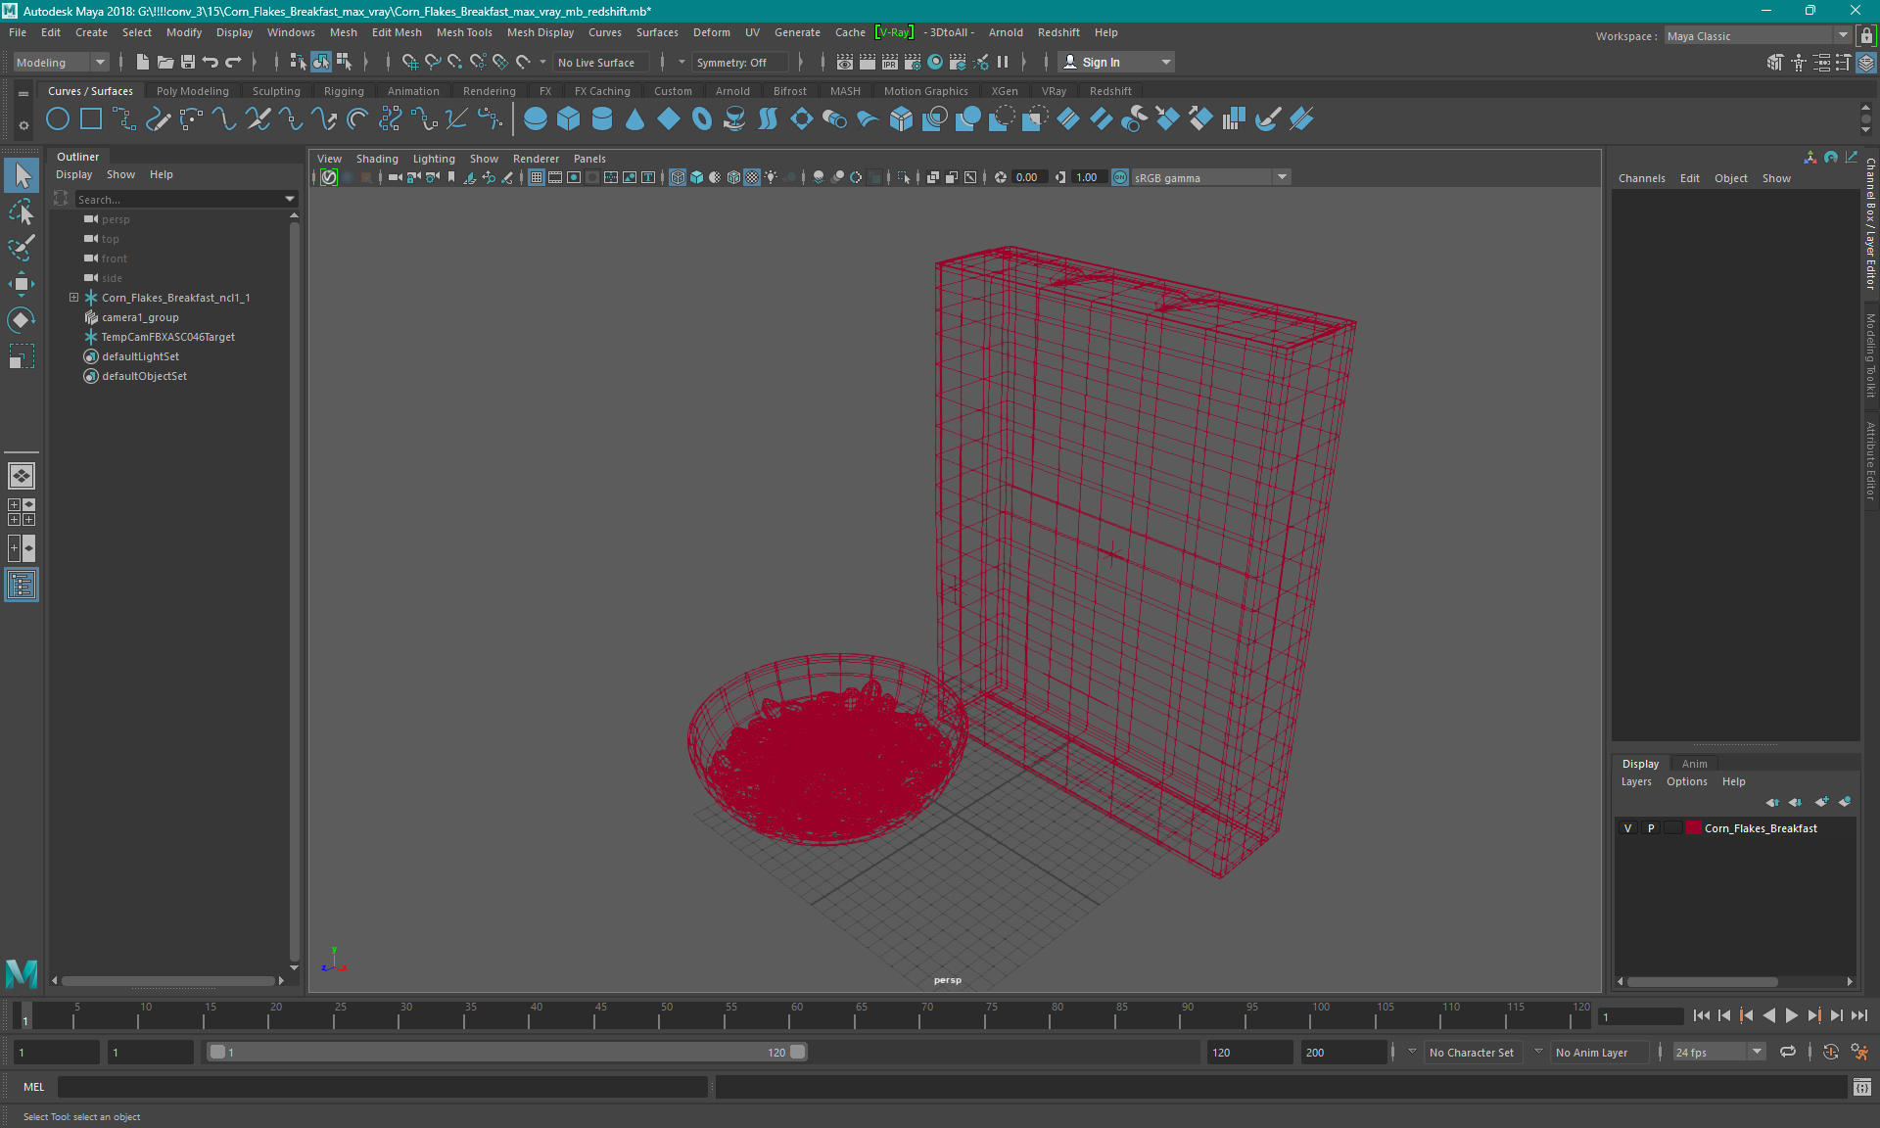Toggle the Outliner panel layout button
1880x1128 pixels.
point(22,586)
